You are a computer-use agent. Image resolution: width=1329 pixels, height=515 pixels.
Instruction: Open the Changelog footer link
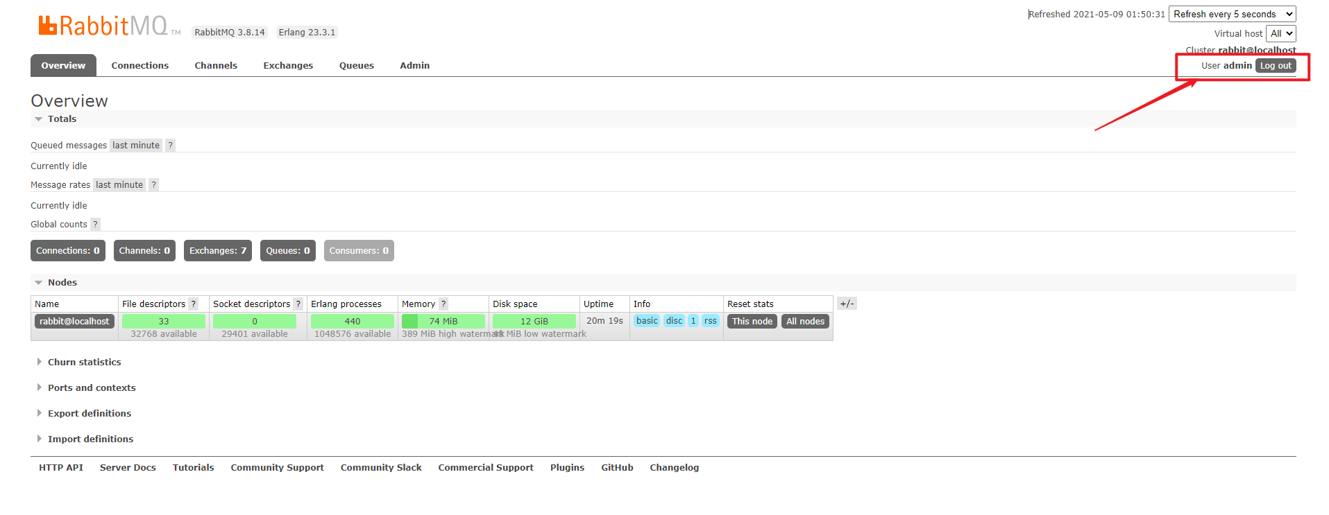675,467
